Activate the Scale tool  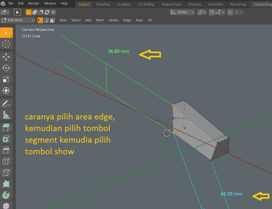point(6,79)
